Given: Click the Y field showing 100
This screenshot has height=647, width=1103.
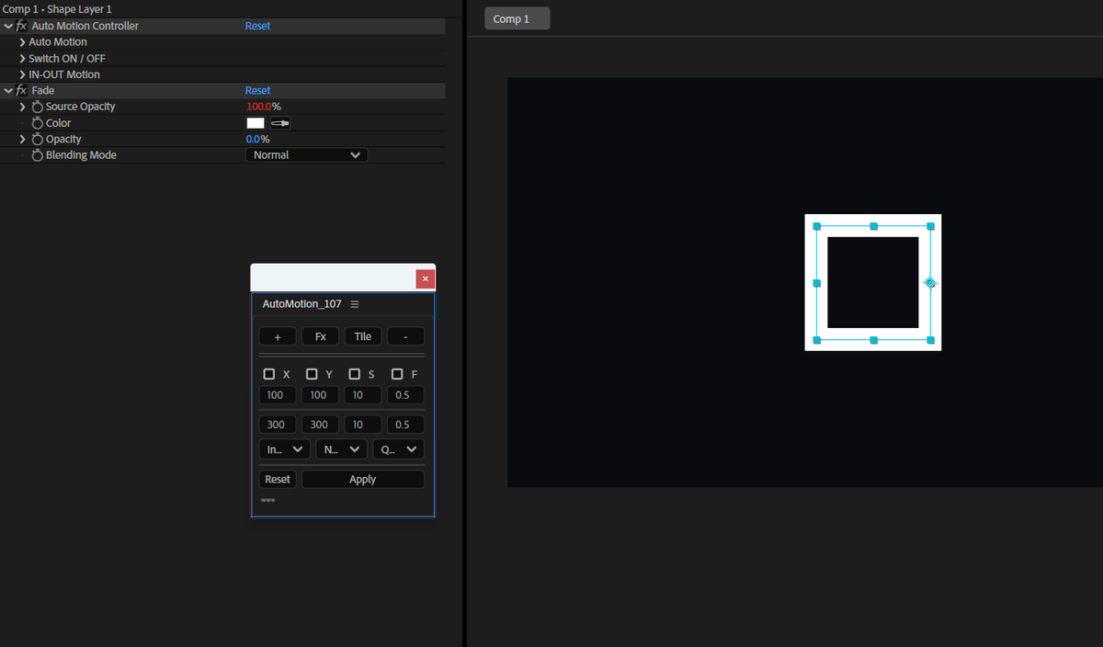Looking at the screenshot, I should click(x=320, y=395).
